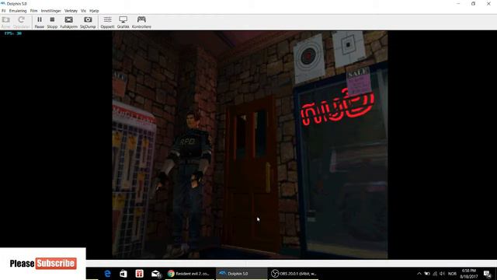
Task: Click the disabled Åpne open-file toolbar icon
Action: coord(5,23)
